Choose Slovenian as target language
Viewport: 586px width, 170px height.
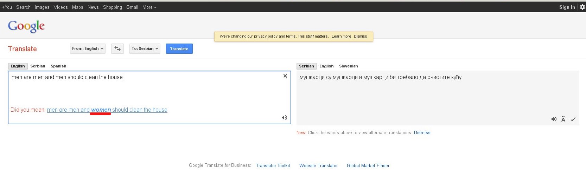(348, 66)
